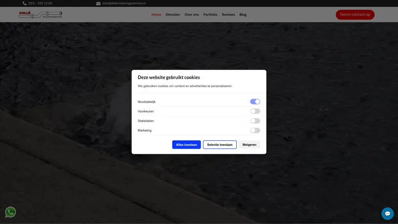Viewport: 398px width, 224px height.
Task: Open the Diensten menu item
Action: 173,14
